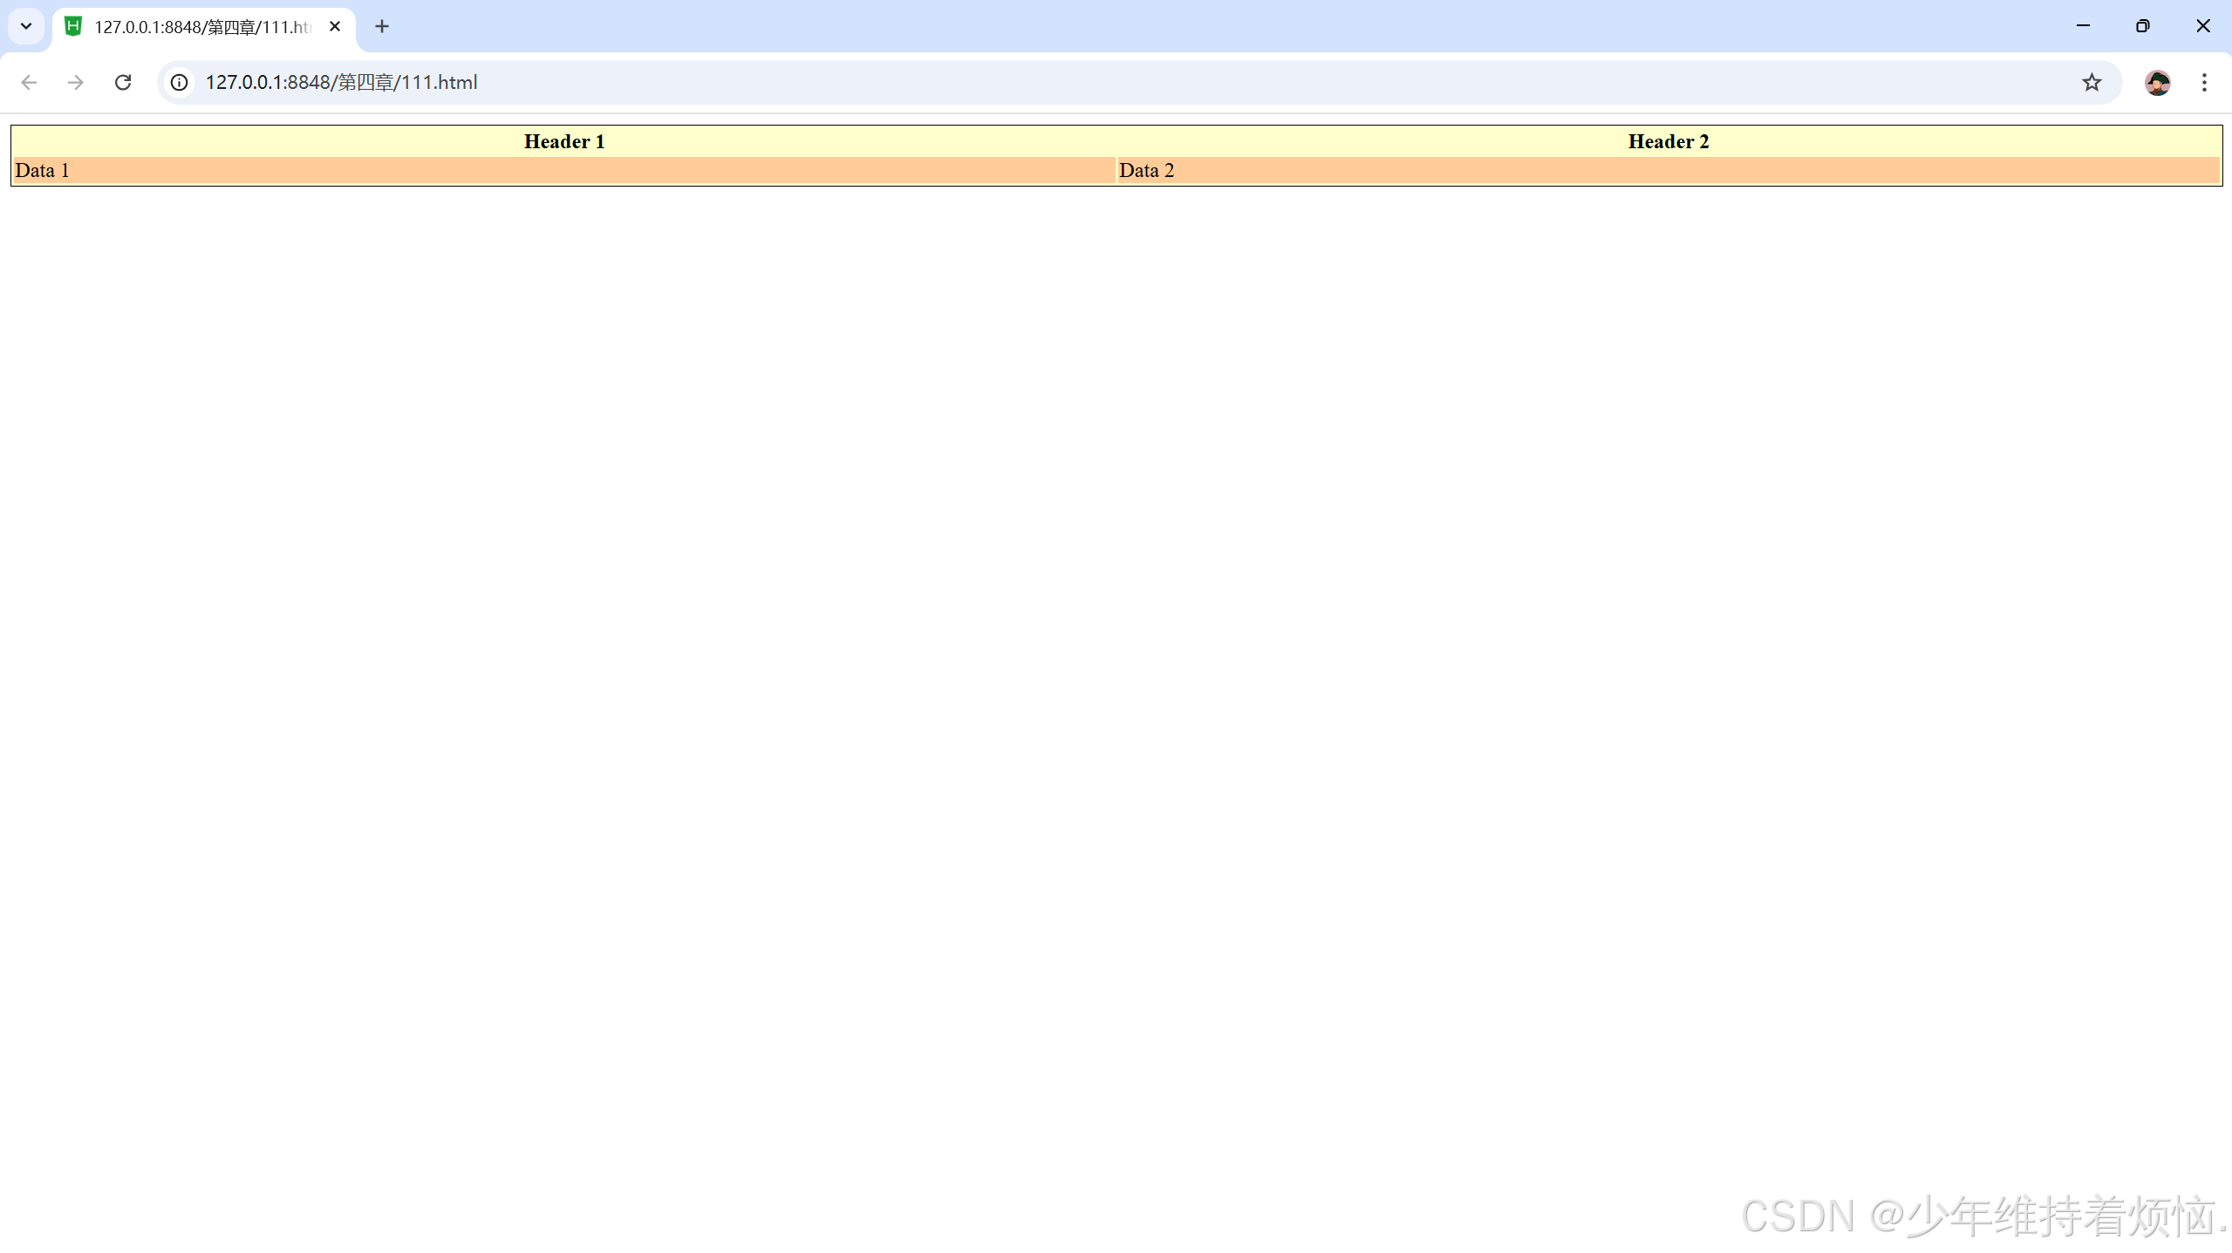2232x1253 pixels.
Task: Minimize the browser window
Action: coord(2083,26)
